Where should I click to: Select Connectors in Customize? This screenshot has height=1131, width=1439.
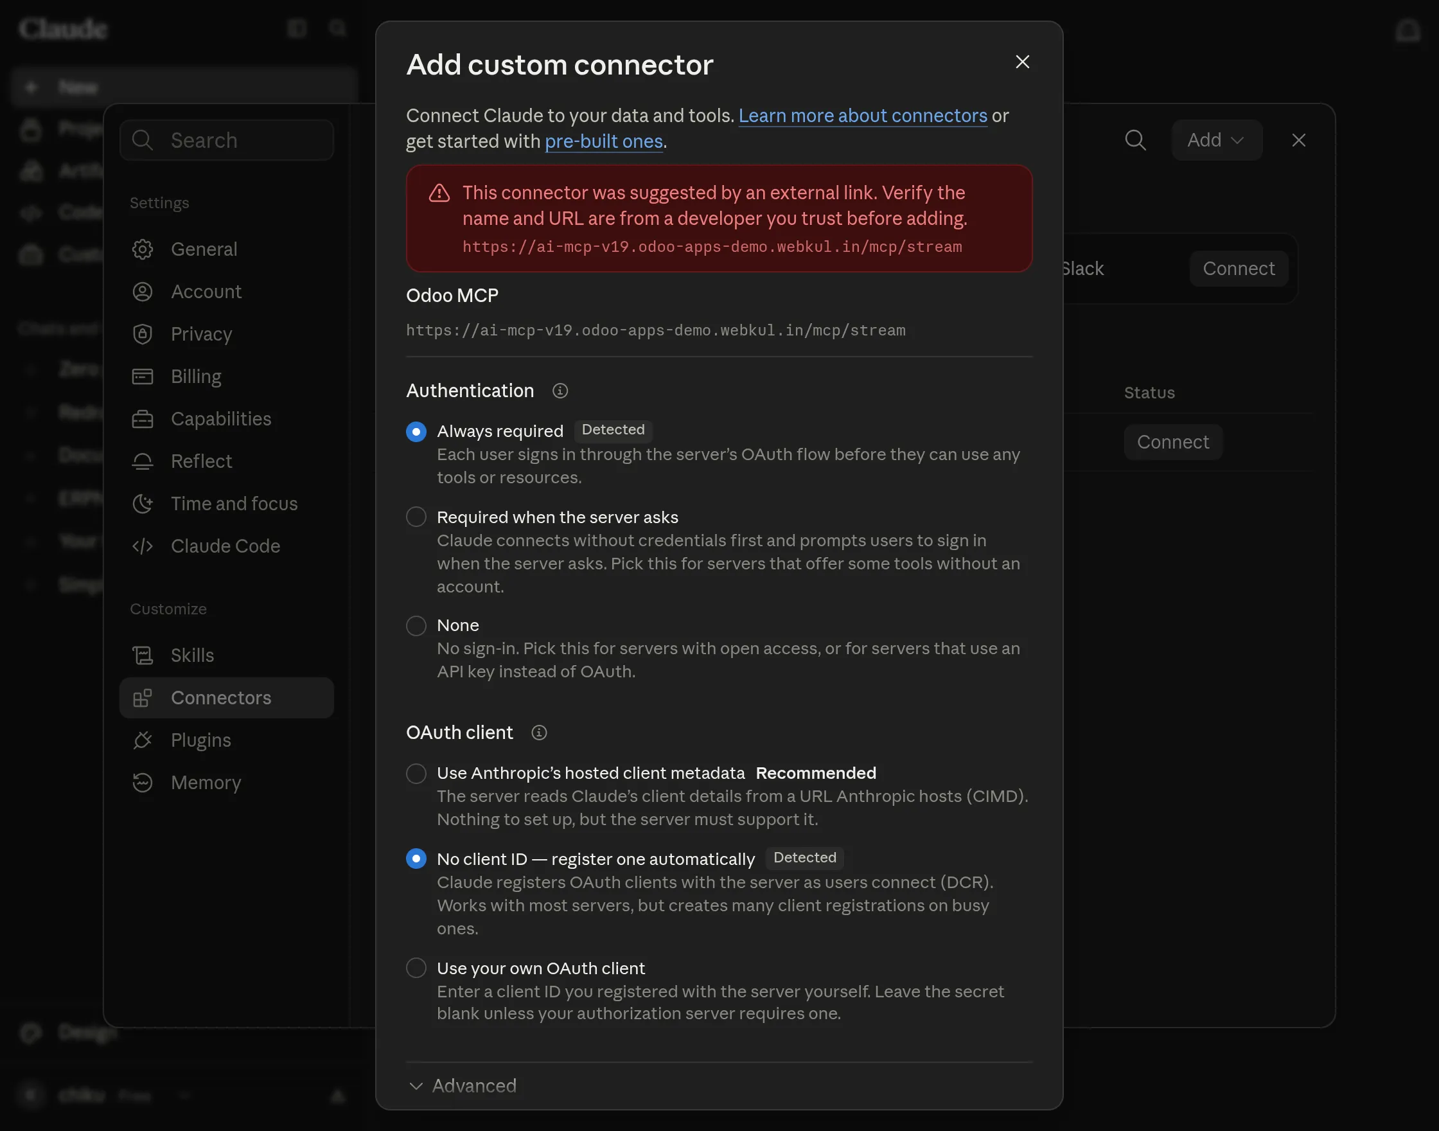coord(226,697)
